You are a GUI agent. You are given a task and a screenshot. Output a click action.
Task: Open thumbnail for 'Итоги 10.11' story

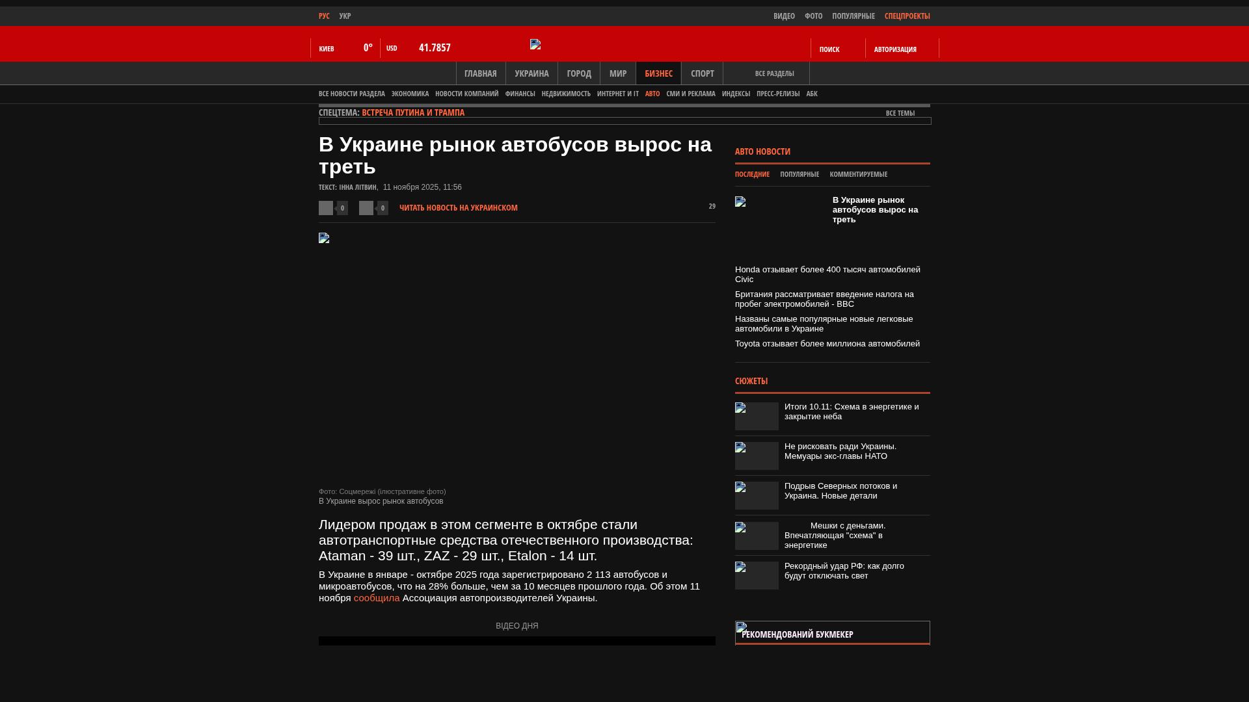[x=757, y=416]
